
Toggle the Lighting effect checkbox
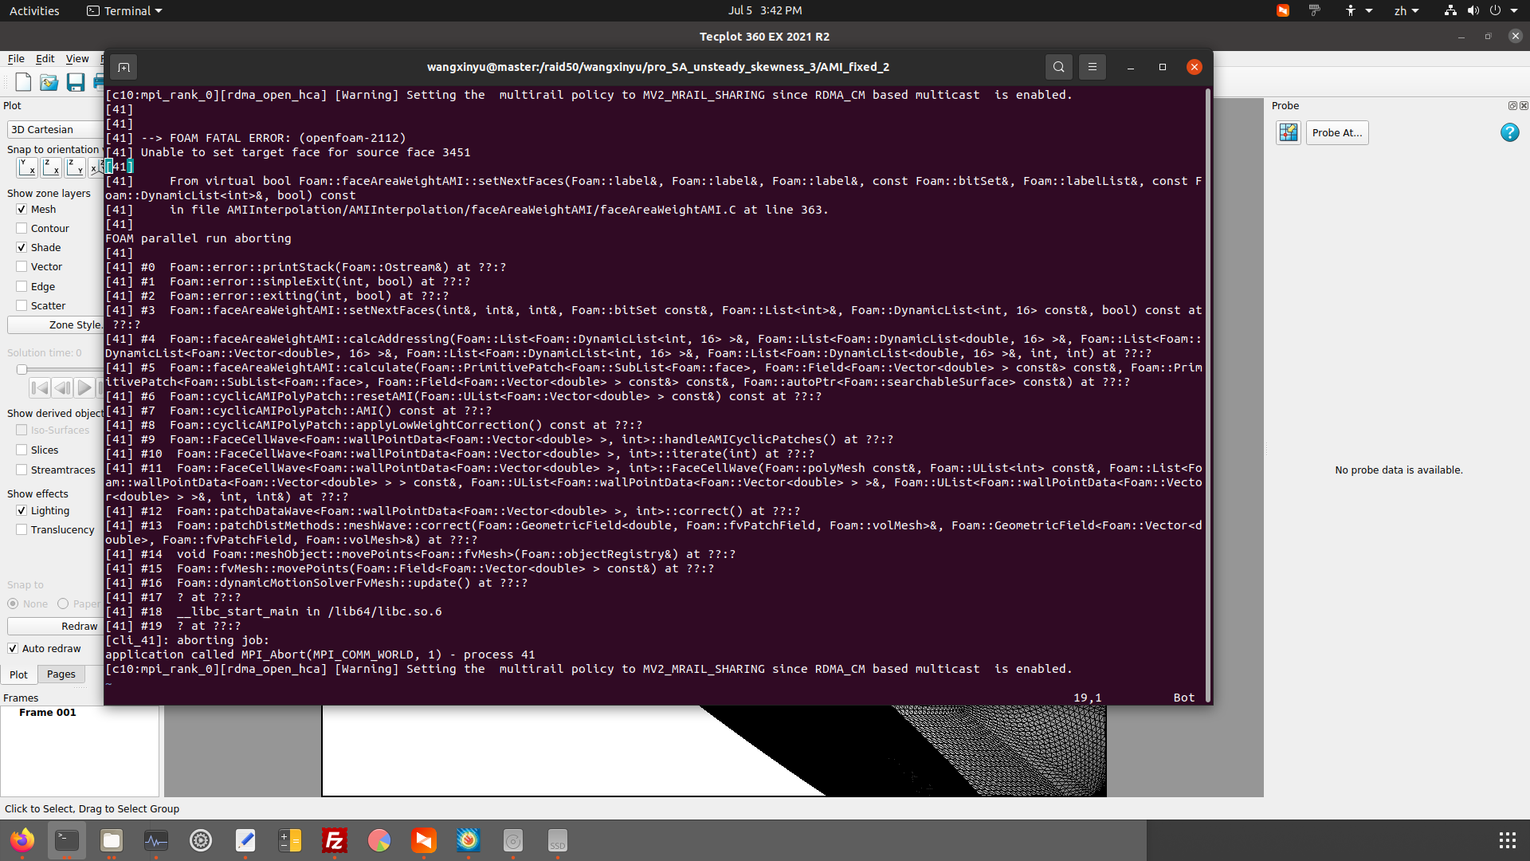pyautogui.click(x=22, y=510)
